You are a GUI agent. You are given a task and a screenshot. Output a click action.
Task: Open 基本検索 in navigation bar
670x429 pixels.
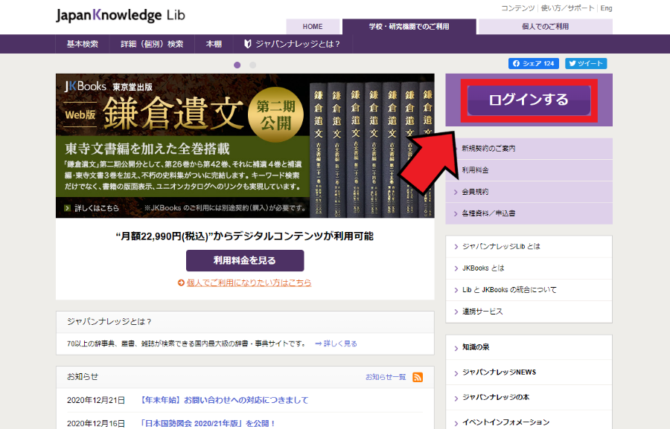click(83, 44)
